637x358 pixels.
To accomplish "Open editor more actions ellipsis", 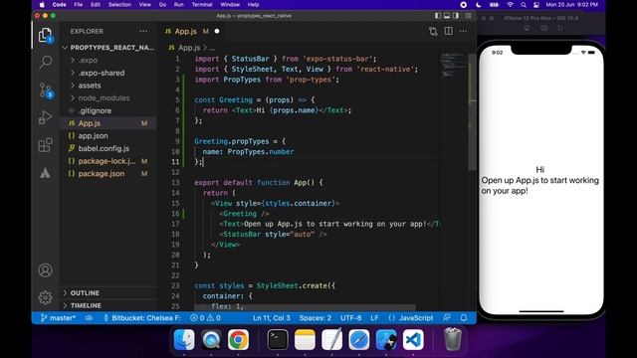I will tap(463, 31).
